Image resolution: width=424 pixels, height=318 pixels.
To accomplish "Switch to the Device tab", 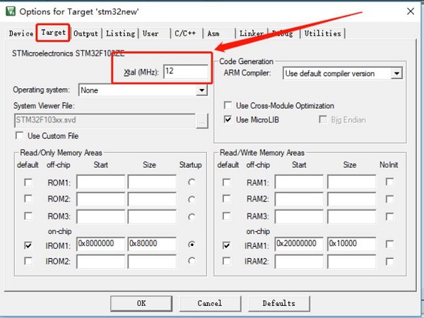I will [x=21, y=33].
